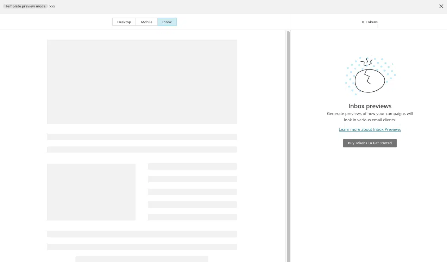
Task: Click the first text placeholder line under hero block
Action: (142, 137)
